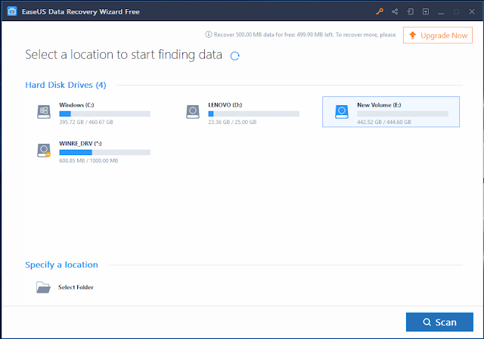This screenshot has height=339, width=484.
Task: Click the import scan session icon
Action: click(x=410, y=12)
